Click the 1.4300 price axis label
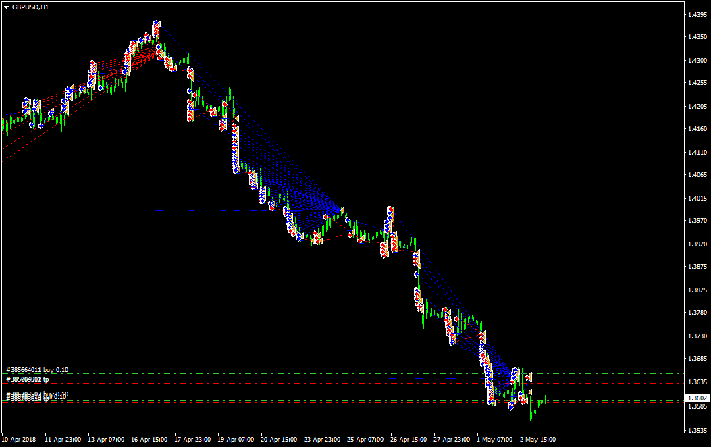 coord(697,60)
